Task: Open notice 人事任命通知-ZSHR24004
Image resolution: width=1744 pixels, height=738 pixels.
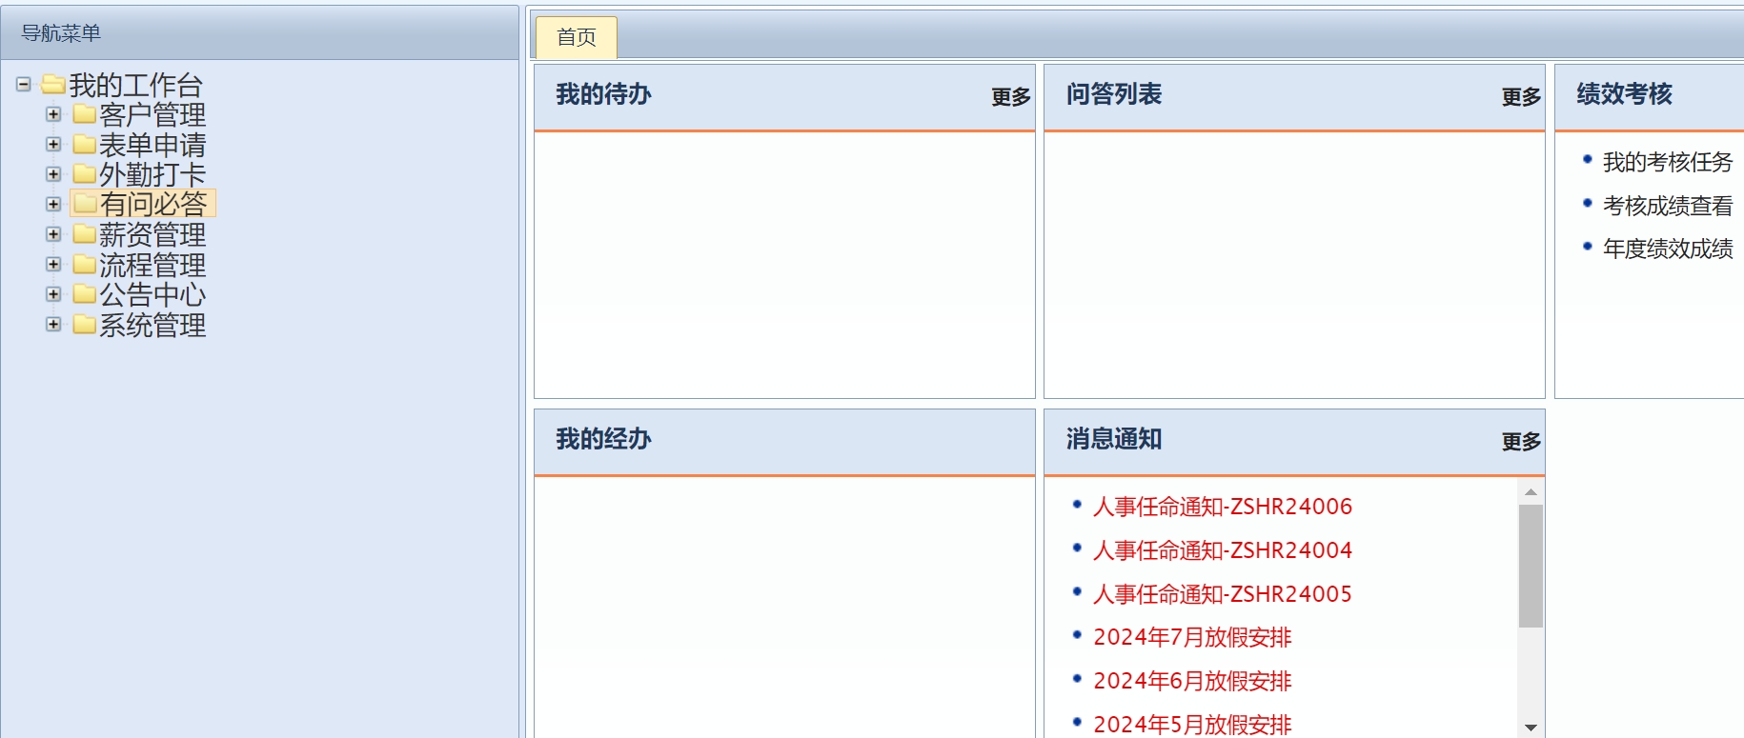Action: (x=1223, y=550)
